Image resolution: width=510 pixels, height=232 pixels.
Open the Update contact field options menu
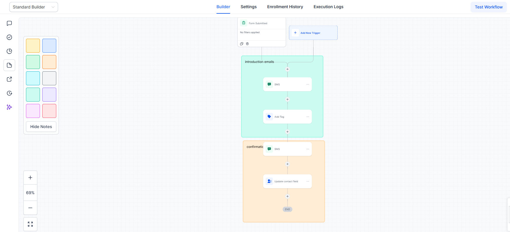308,181
